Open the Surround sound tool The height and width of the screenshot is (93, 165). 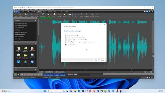click(92, 15)
